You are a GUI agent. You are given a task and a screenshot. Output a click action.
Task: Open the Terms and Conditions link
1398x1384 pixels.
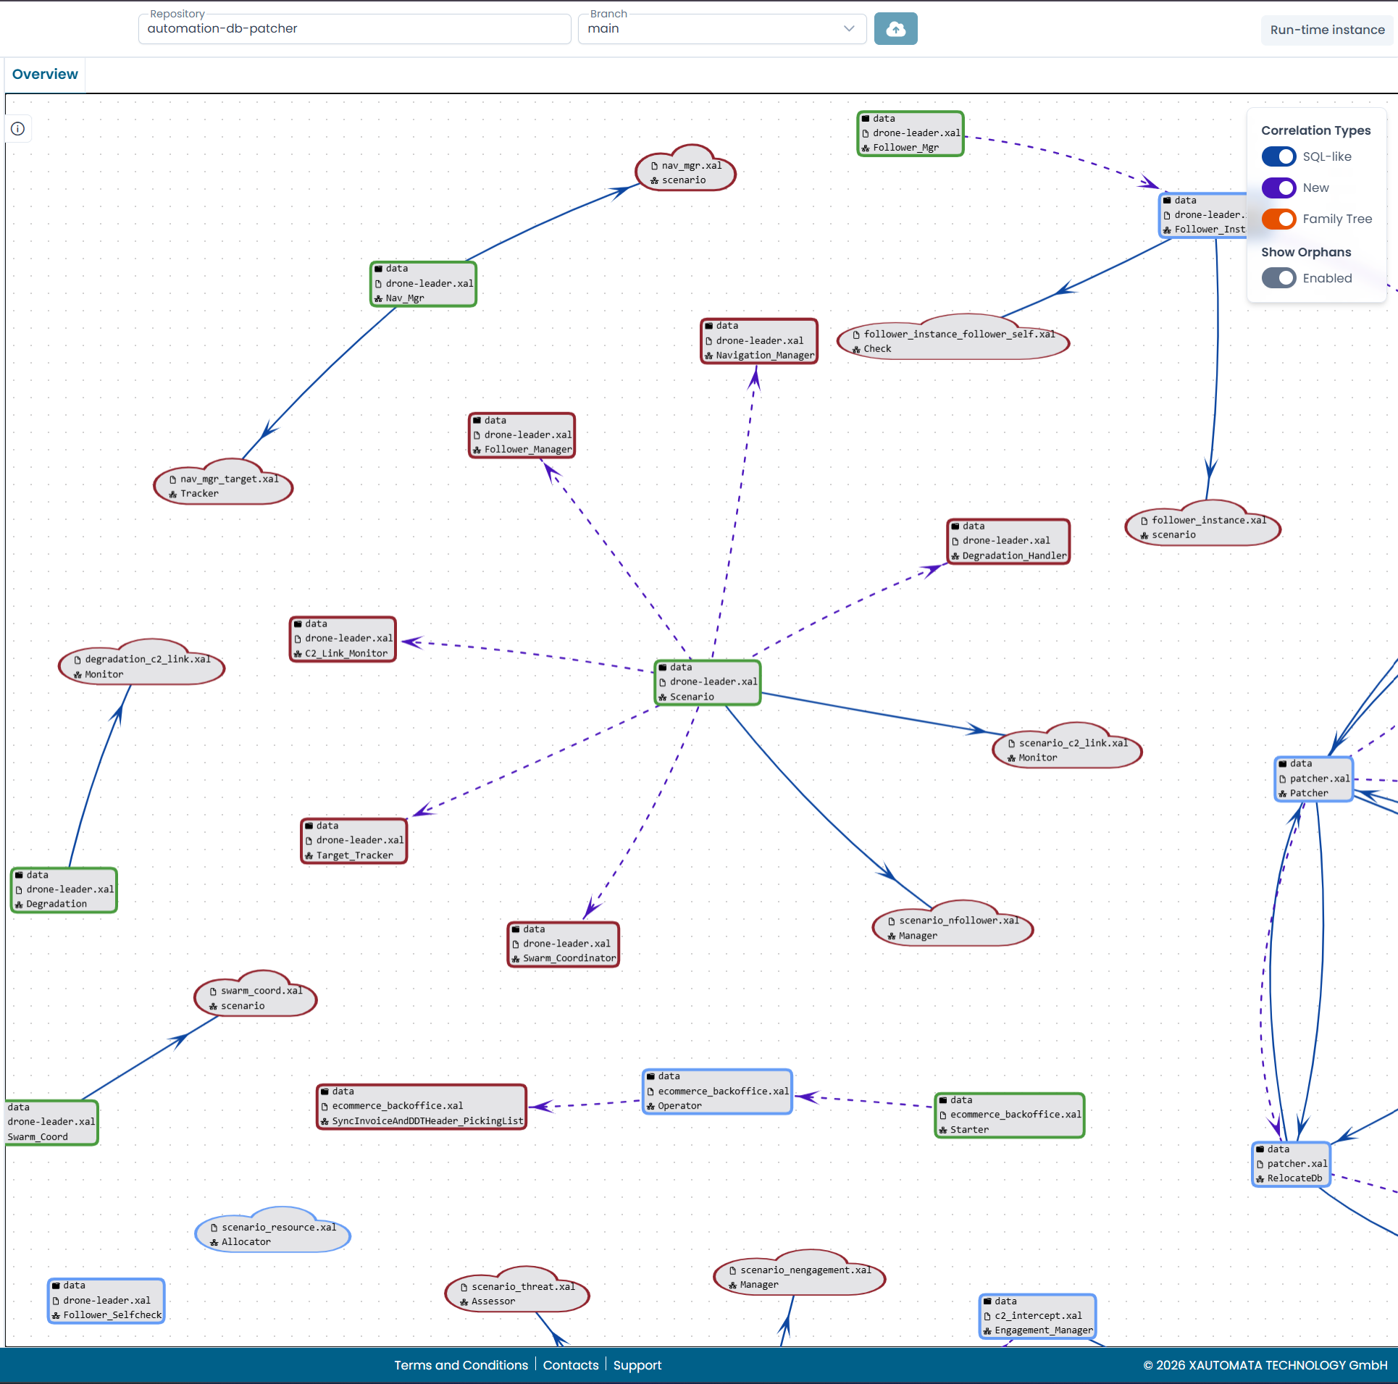[461, 1364]
